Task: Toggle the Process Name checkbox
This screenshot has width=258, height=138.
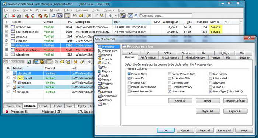Action: coord(129,74)
